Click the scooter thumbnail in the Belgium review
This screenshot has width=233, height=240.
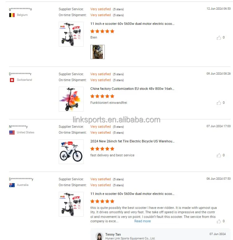point(71,34)
